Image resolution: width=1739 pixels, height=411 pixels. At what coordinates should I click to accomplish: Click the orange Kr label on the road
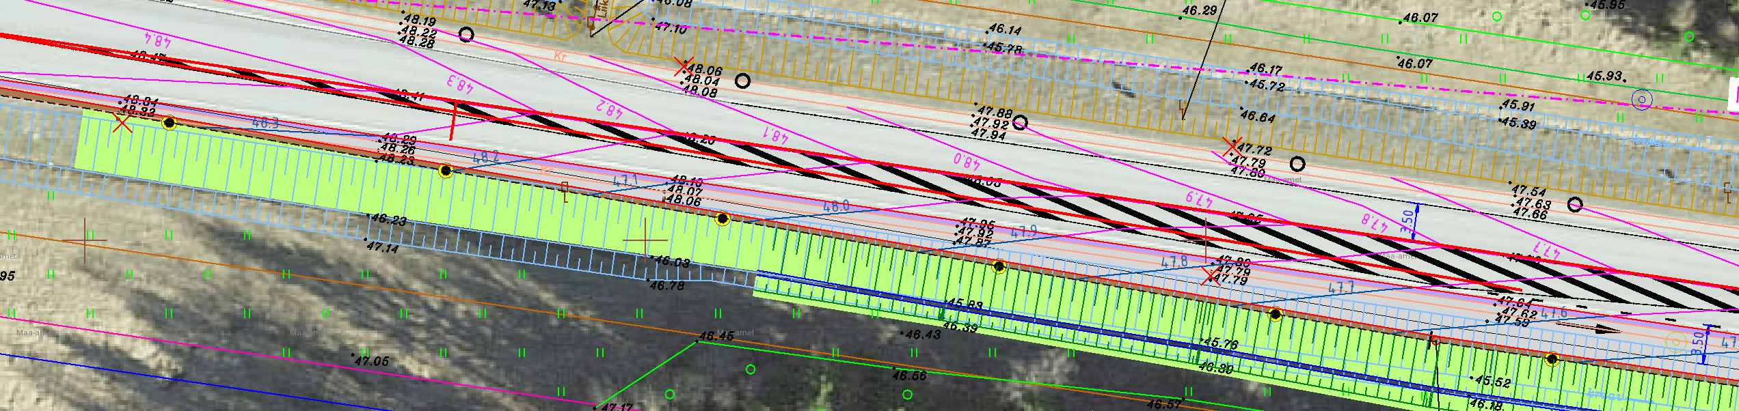561,57
